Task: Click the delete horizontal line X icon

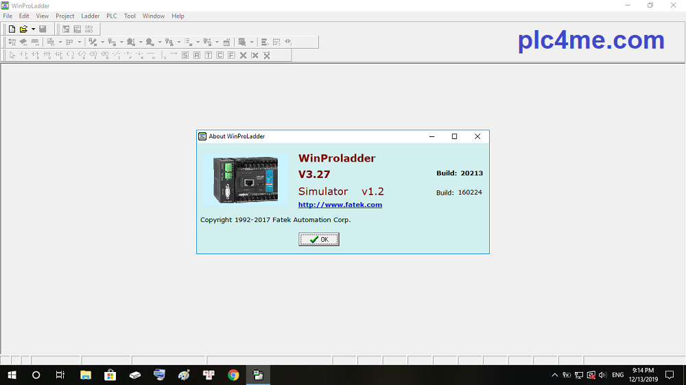Action: pos(266,55)
